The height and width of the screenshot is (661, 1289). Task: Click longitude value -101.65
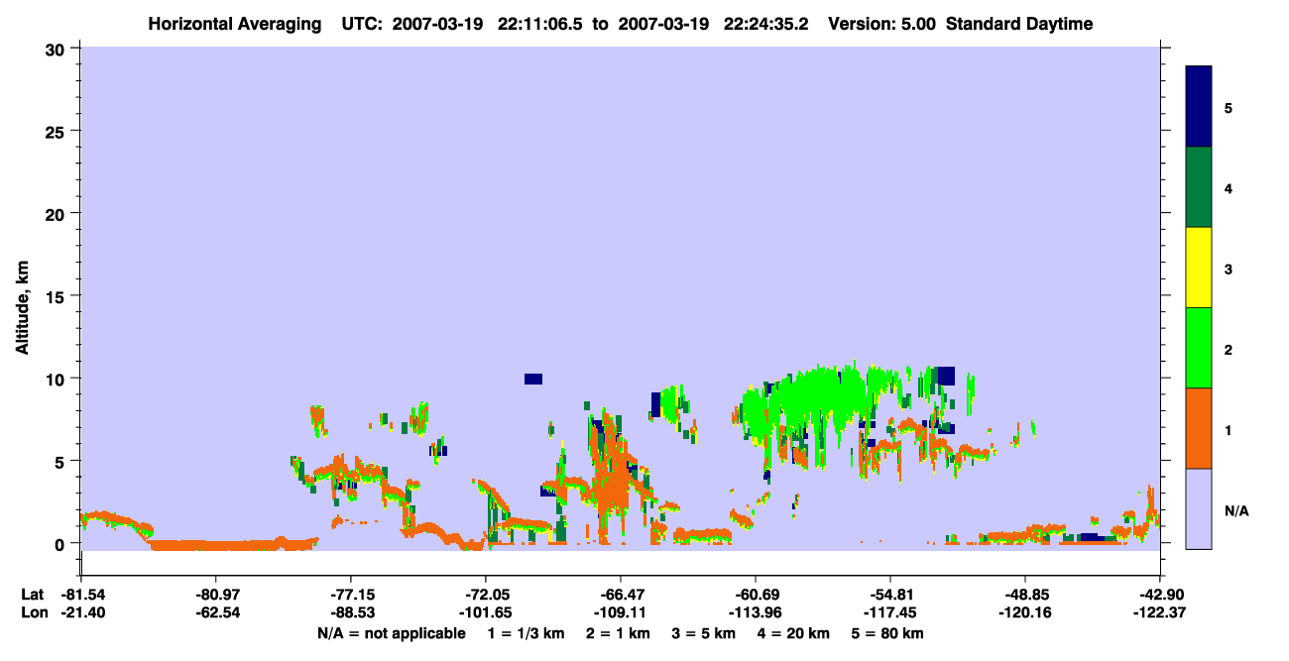point(485,612)
